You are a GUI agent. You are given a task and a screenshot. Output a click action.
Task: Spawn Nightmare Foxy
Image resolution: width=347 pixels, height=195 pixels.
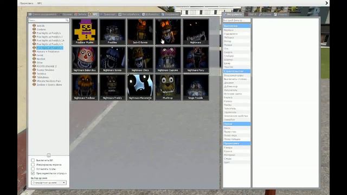196,60
